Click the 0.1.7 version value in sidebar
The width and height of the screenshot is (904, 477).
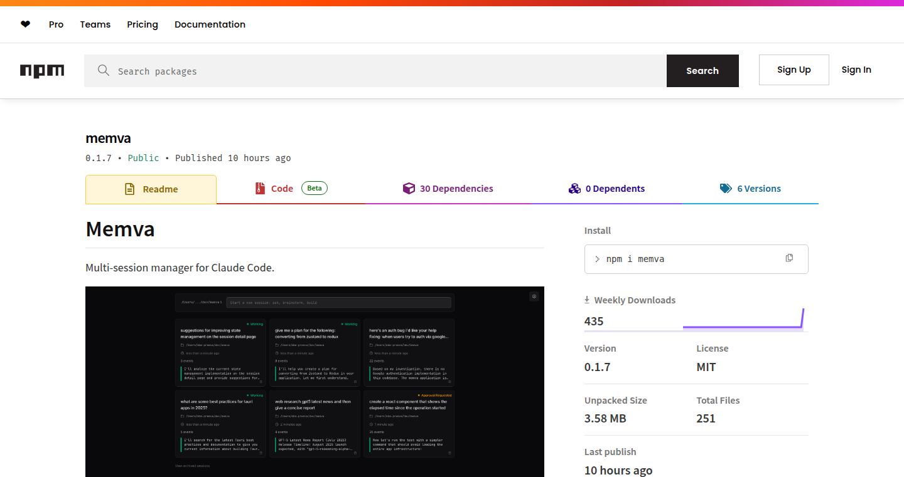click(x=597, y=367)
